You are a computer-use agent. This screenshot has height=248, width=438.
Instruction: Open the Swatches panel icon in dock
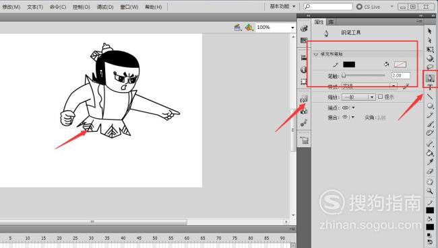(x=304, y=40)
